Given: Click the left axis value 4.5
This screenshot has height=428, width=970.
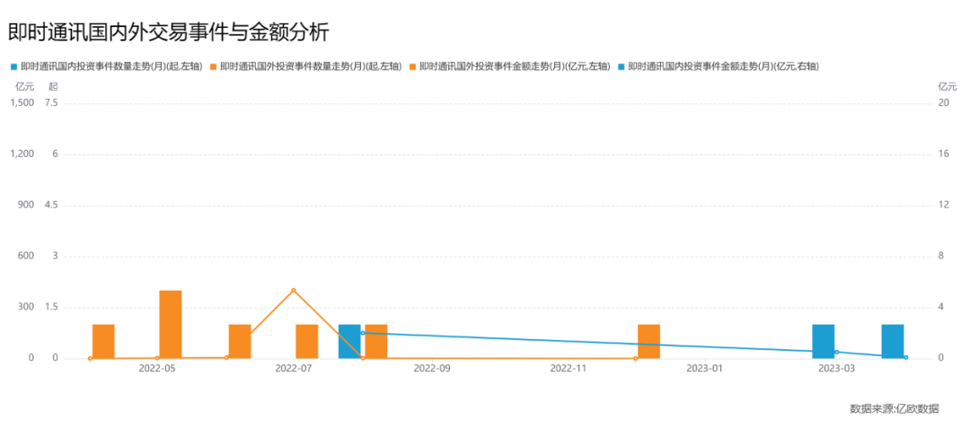Looking at the screenshot, I should pyautogui.click(x=51, y=205).
